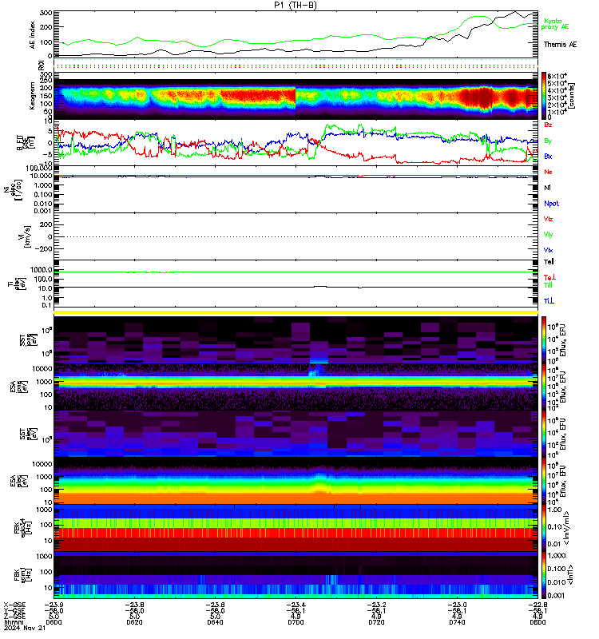Image resolution: width=599 pixels, height=639 pixels.
Task: Click the yellow horizontal bar above SST ions
Action: point(296,312)
